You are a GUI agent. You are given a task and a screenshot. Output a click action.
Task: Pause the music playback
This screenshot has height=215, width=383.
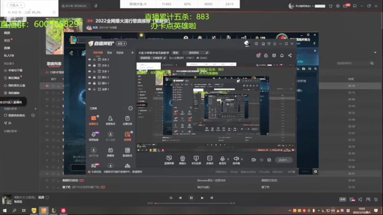click(191, 198)
